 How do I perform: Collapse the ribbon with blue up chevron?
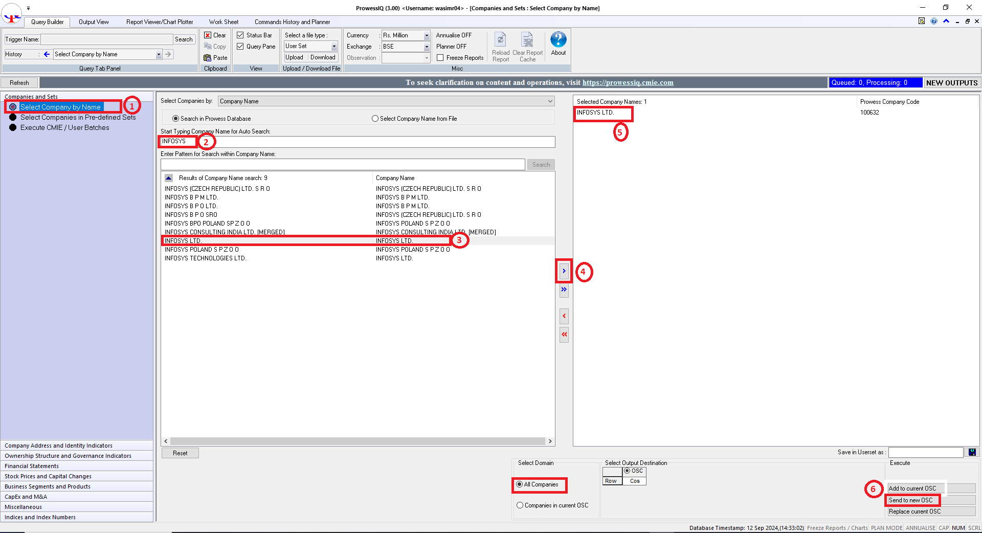(x=946, y=21)
